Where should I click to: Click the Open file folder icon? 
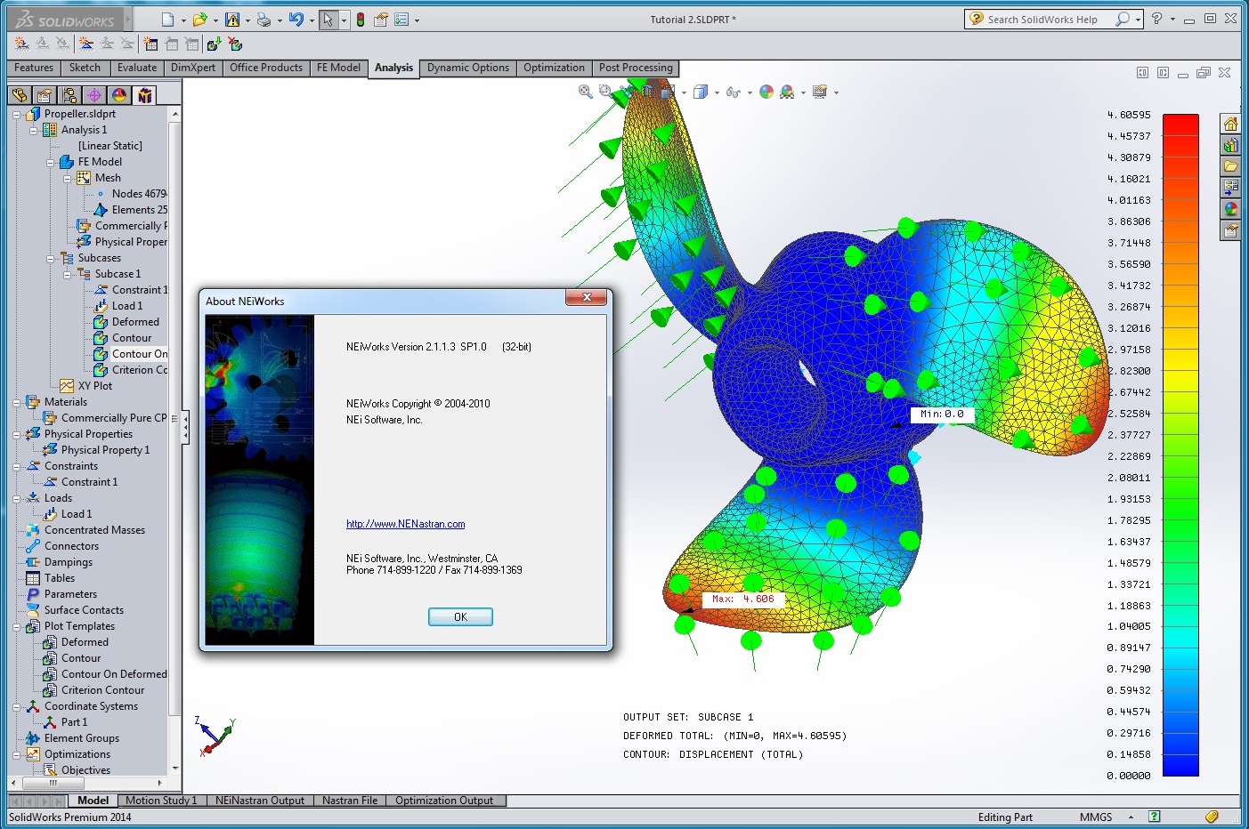[x=199, y=19]
